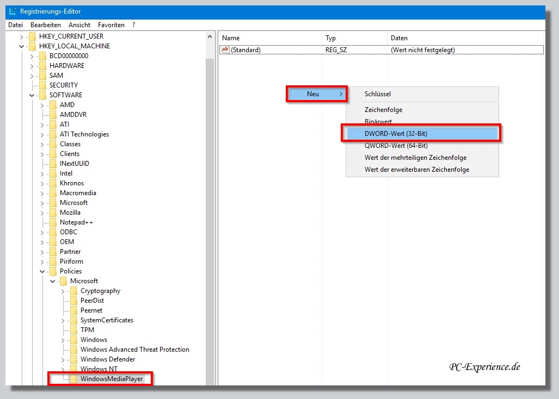Viewport: 559px width, 399px height.
Task: Click the (Standard) string value icon
Action: click(225, 49)
